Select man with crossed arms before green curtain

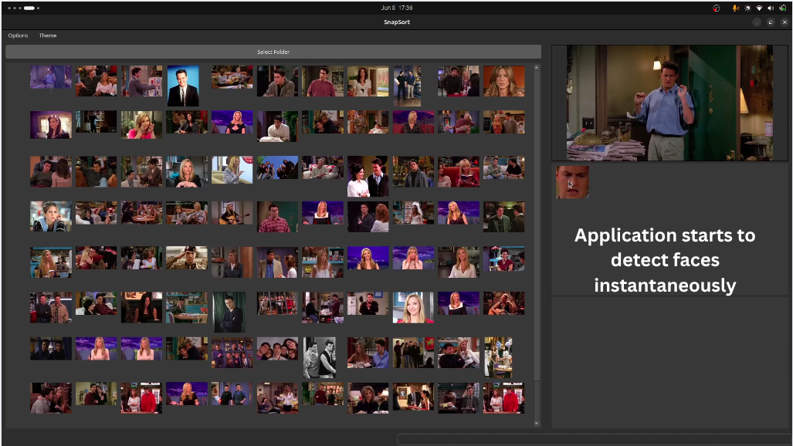click(229, 312)
